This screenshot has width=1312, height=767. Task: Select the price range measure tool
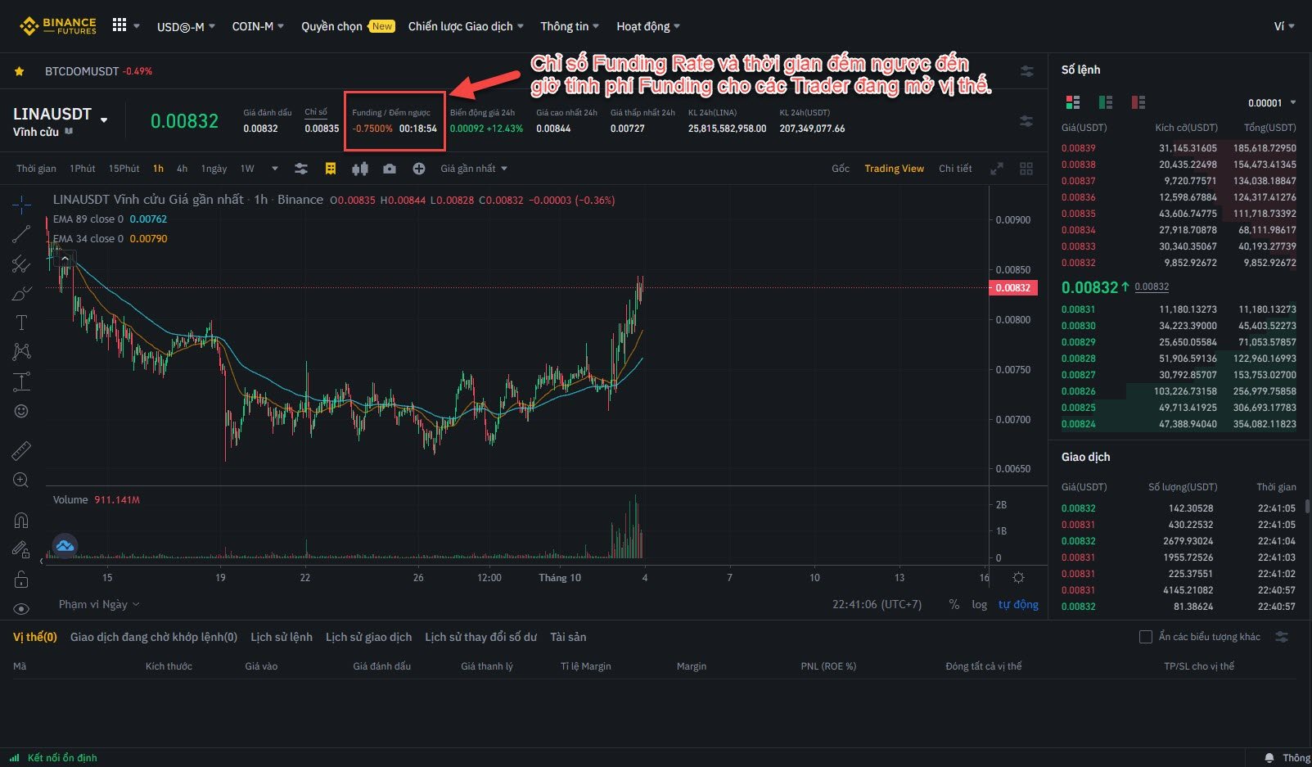(x=21, y=381)
